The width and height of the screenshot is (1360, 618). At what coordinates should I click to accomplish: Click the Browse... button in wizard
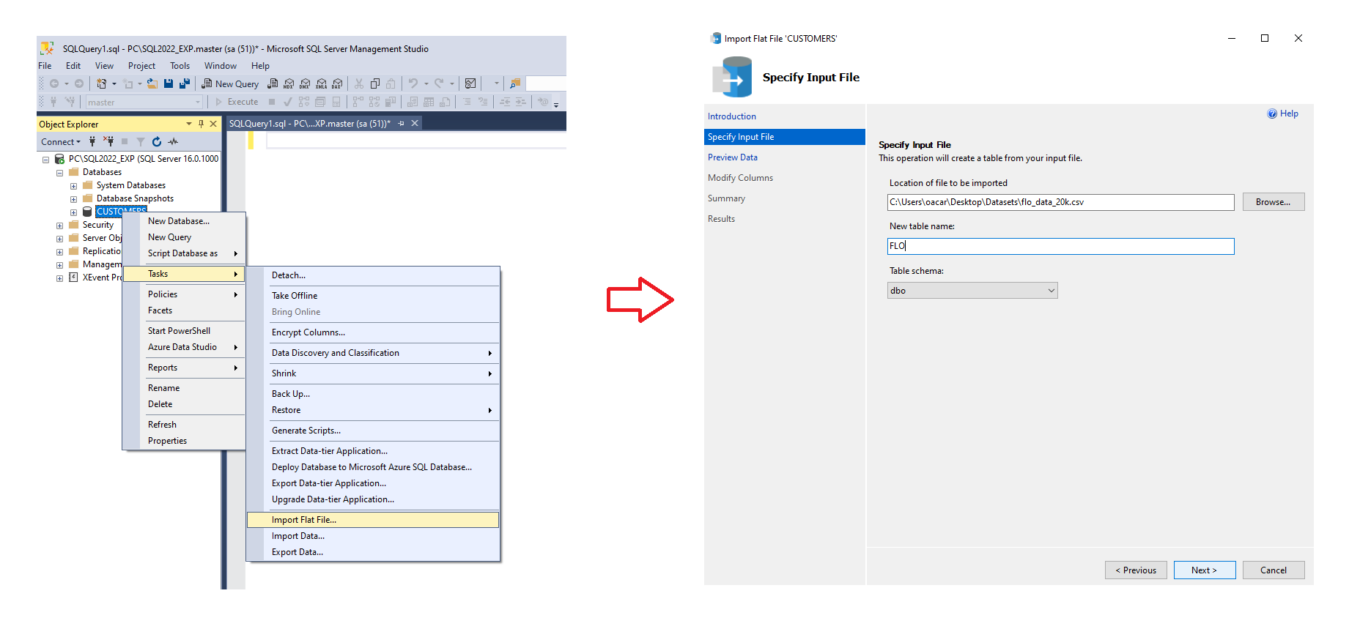pyautogui.click(x=1274, y=202)
